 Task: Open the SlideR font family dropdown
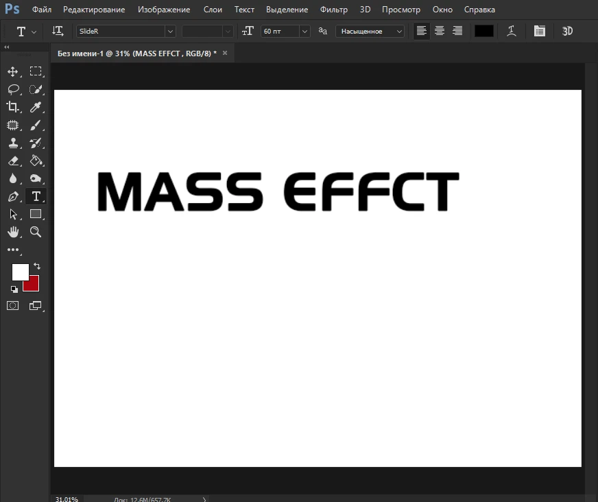tap(170, 31)
